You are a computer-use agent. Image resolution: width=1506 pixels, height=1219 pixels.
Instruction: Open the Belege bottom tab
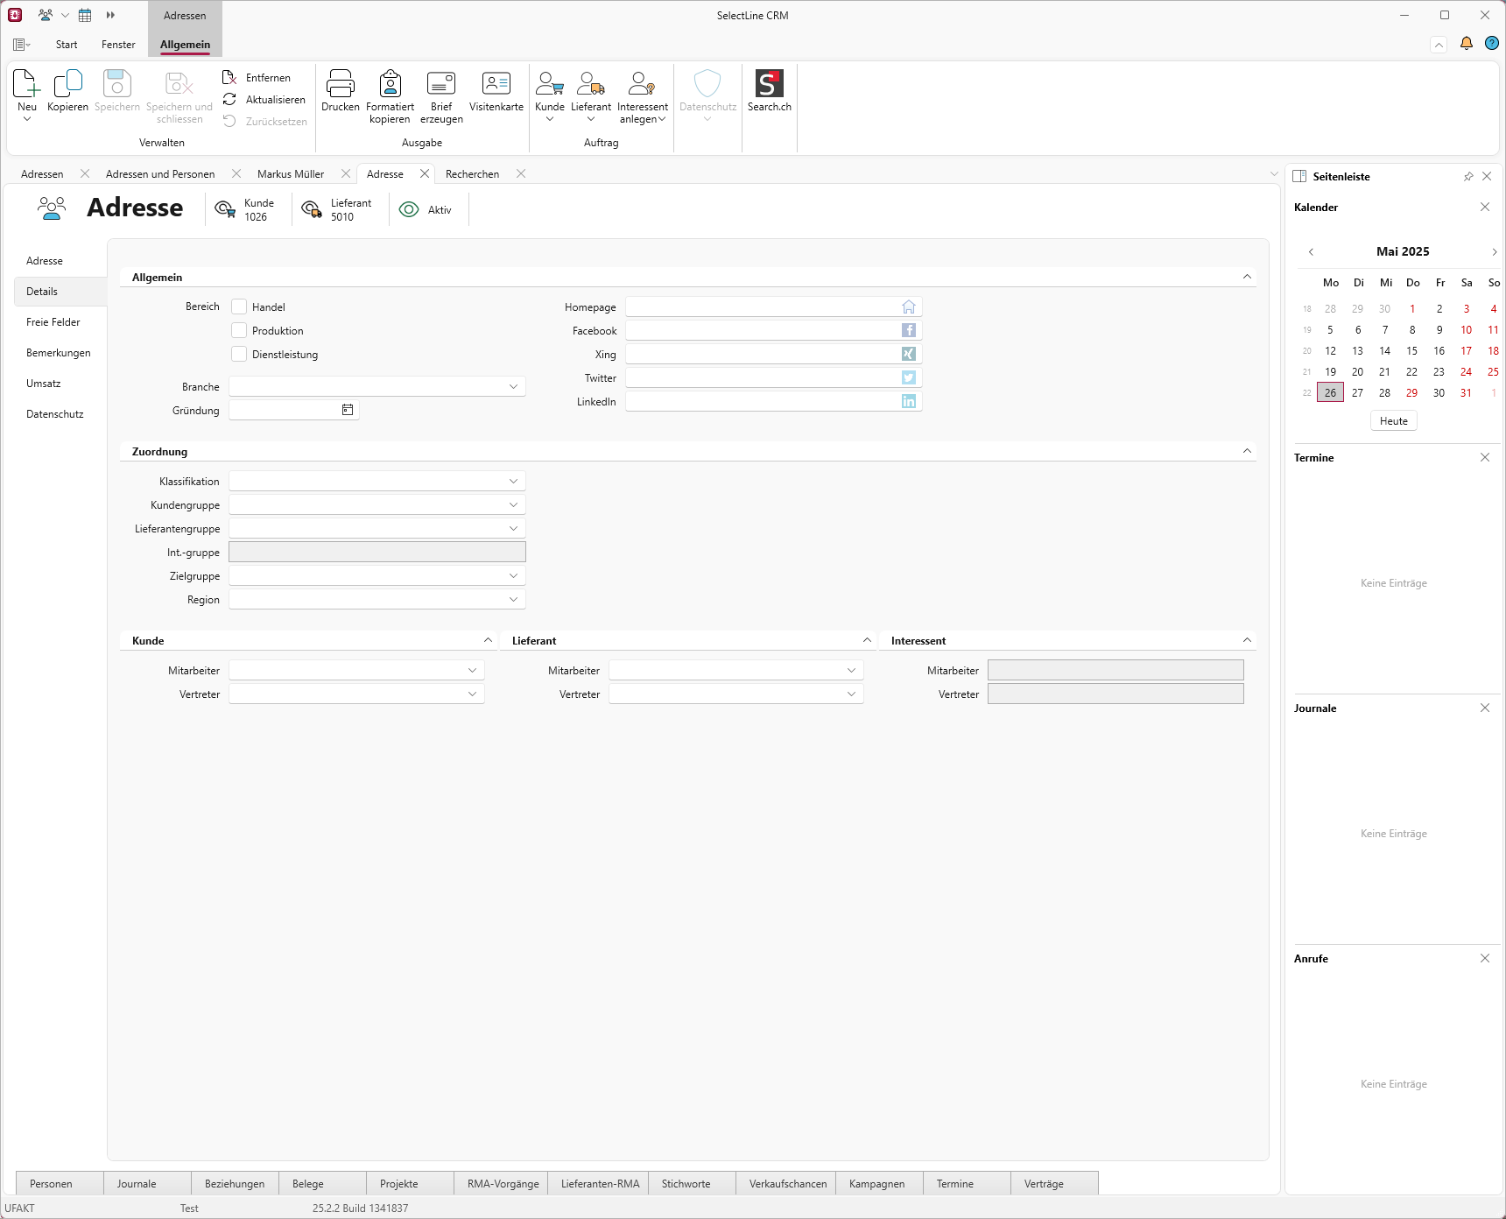pyautogui.click(x=308, y=1183)
